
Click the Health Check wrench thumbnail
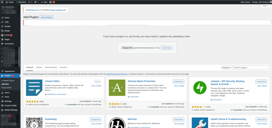click(200, 123)
